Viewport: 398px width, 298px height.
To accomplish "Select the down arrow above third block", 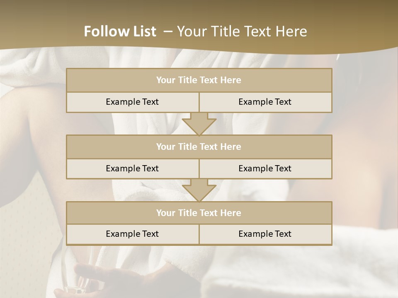I will click(199, 190).
